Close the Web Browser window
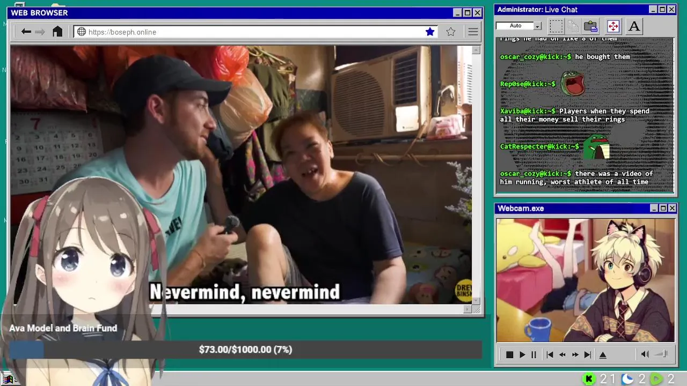This screenshot has height=386, width=687. click(477, 13)
